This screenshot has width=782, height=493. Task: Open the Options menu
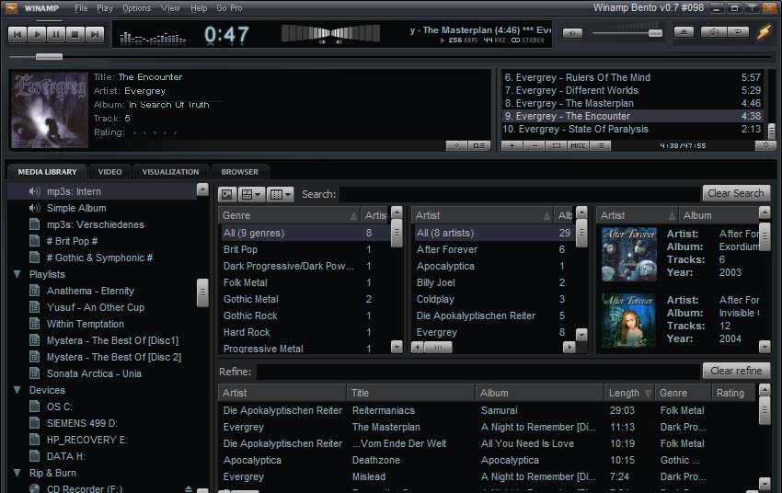click(137, 8)
